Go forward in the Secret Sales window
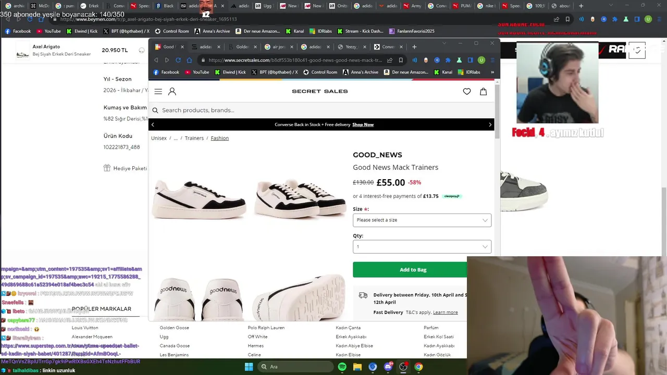This screenshot has height=375, width=667. click(167, 60)
